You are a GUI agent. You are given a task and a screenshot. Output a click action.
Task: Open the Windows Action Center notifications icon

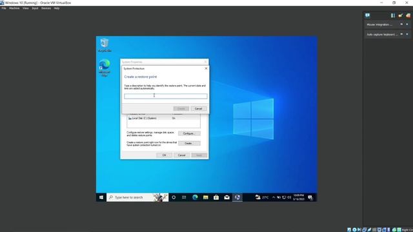click(310, 198)
